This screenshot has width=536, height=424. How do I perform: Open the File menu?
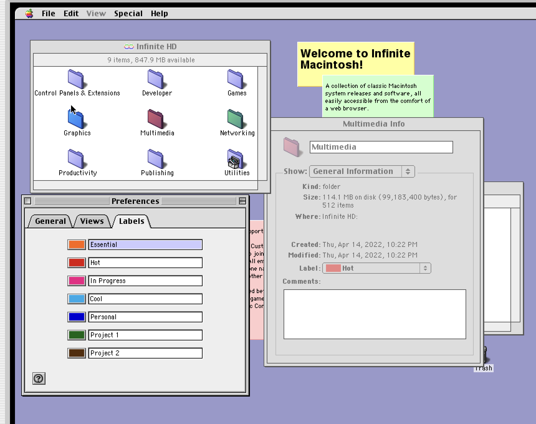[x=48, y=13]
